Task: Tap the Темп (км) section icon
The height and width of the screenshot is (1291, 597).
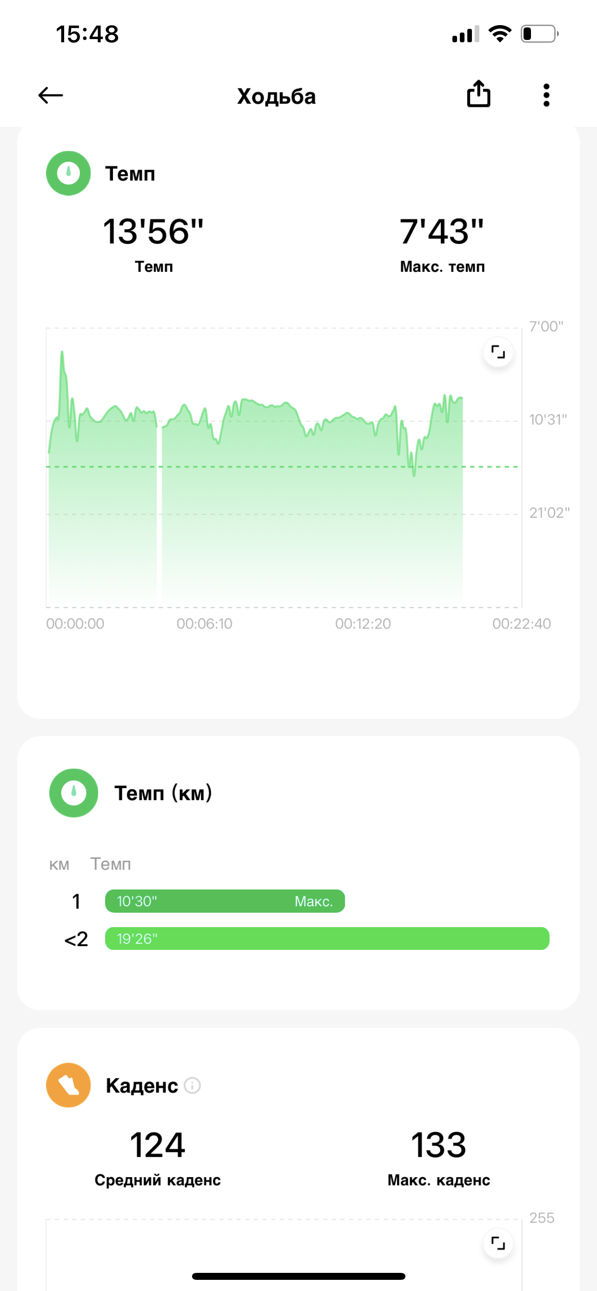Action: (x=73, y=793)
